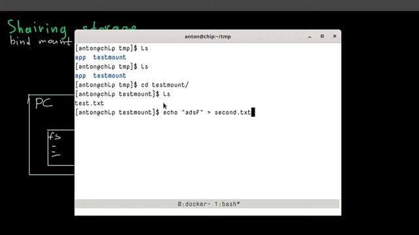This screenshot has height=235, width=419.
Task: Click the quoted "adsf" string
Action: tap(192, 112)
